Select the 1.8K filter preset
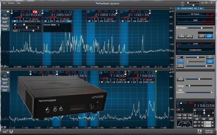The width and height of the screenshot is (217, 135). pyautogui.click(x=184, y=115)
